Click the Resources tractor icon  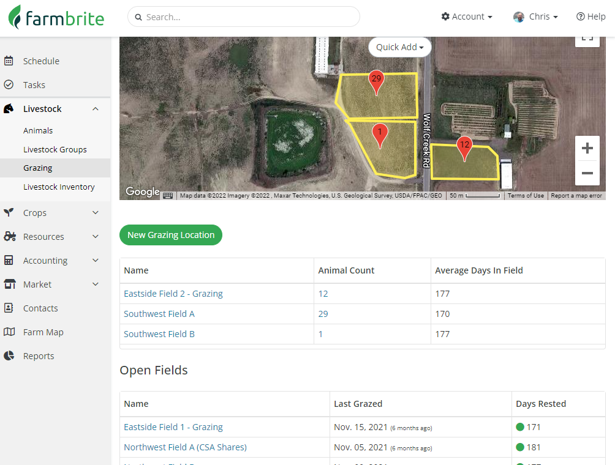tap(9, 236)
